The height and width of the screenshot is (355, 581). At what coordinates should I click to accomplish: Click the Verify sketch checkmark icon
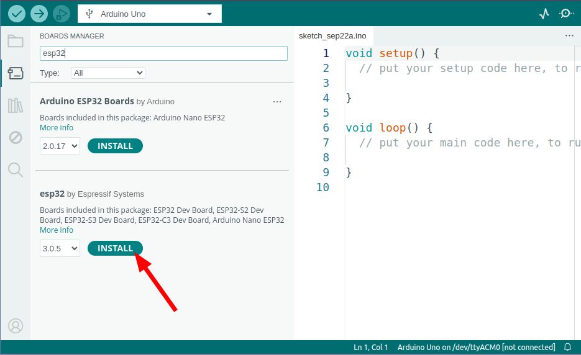click(x=17, y=13)
